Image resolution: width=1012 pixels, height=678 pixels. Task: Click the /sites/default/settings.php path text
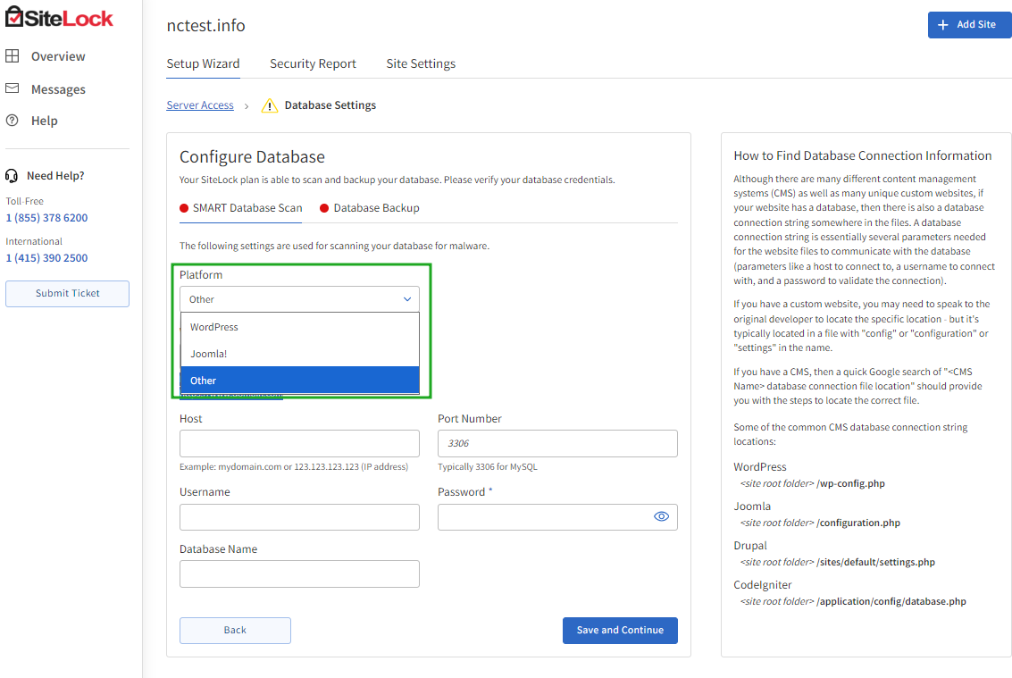click(x=876, y=563)
